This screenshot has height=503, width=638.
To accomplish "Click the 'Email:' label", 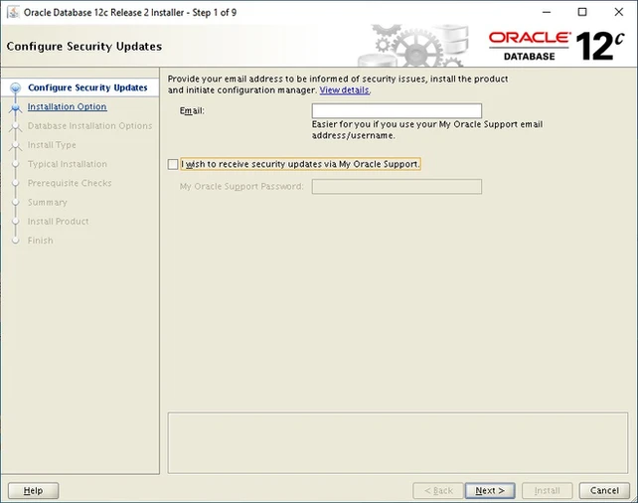I will tap(192, 110).
